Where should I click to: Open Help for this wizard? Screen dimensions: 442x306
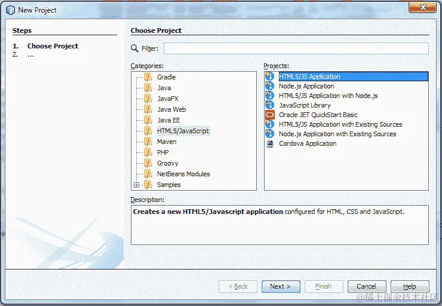pos(410,286)
